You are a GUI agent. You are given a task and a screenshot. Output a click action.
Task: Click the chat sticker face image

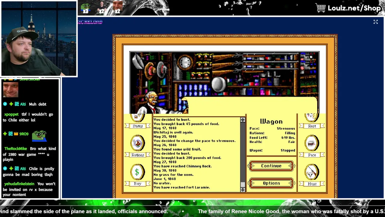pyautogui.click(x=11, y=90)
